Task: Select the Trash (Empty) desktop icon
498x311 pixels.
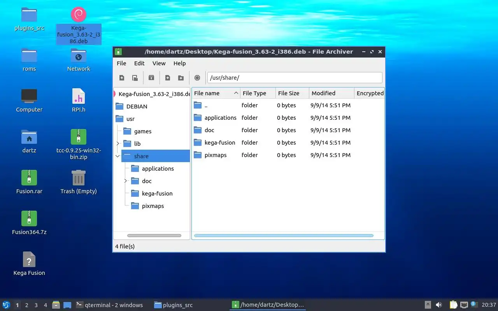Action: tap(79, 182)
